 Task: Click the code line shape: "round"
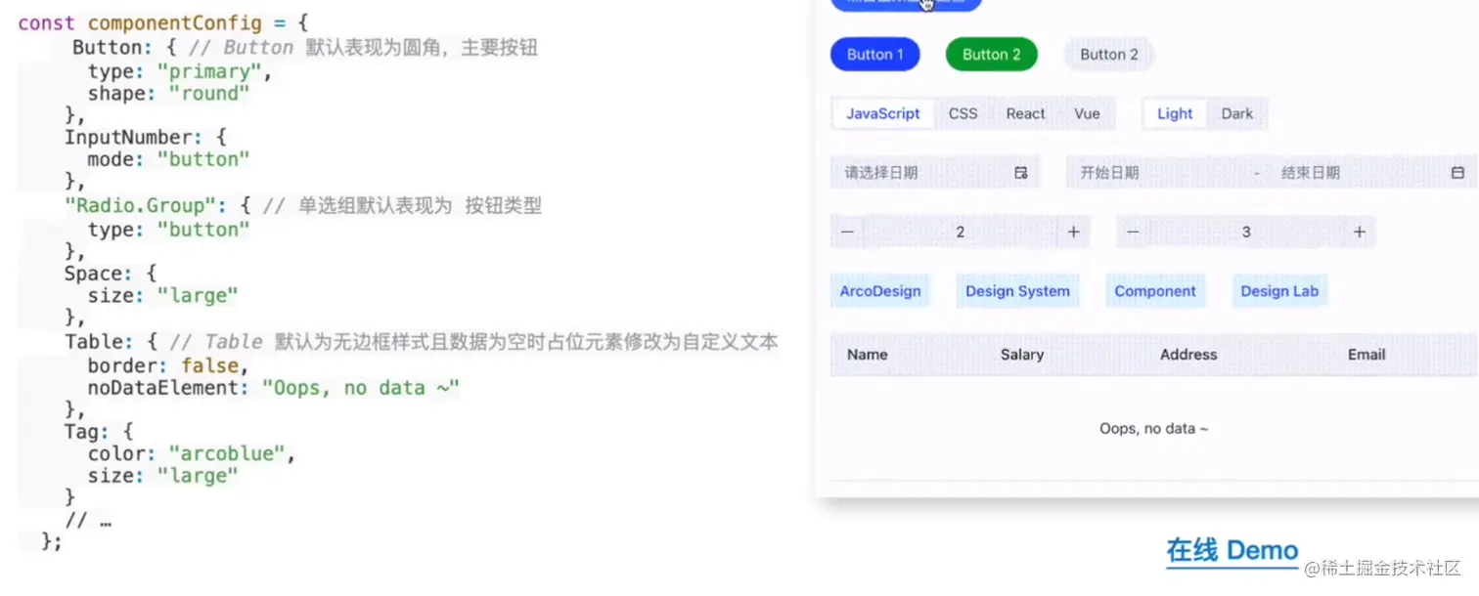pos(169,94)
